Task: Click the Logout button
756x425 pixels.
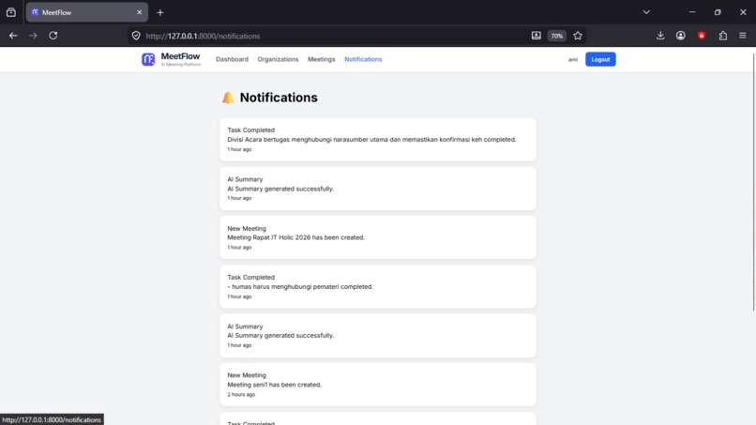Action: [600, 59]
